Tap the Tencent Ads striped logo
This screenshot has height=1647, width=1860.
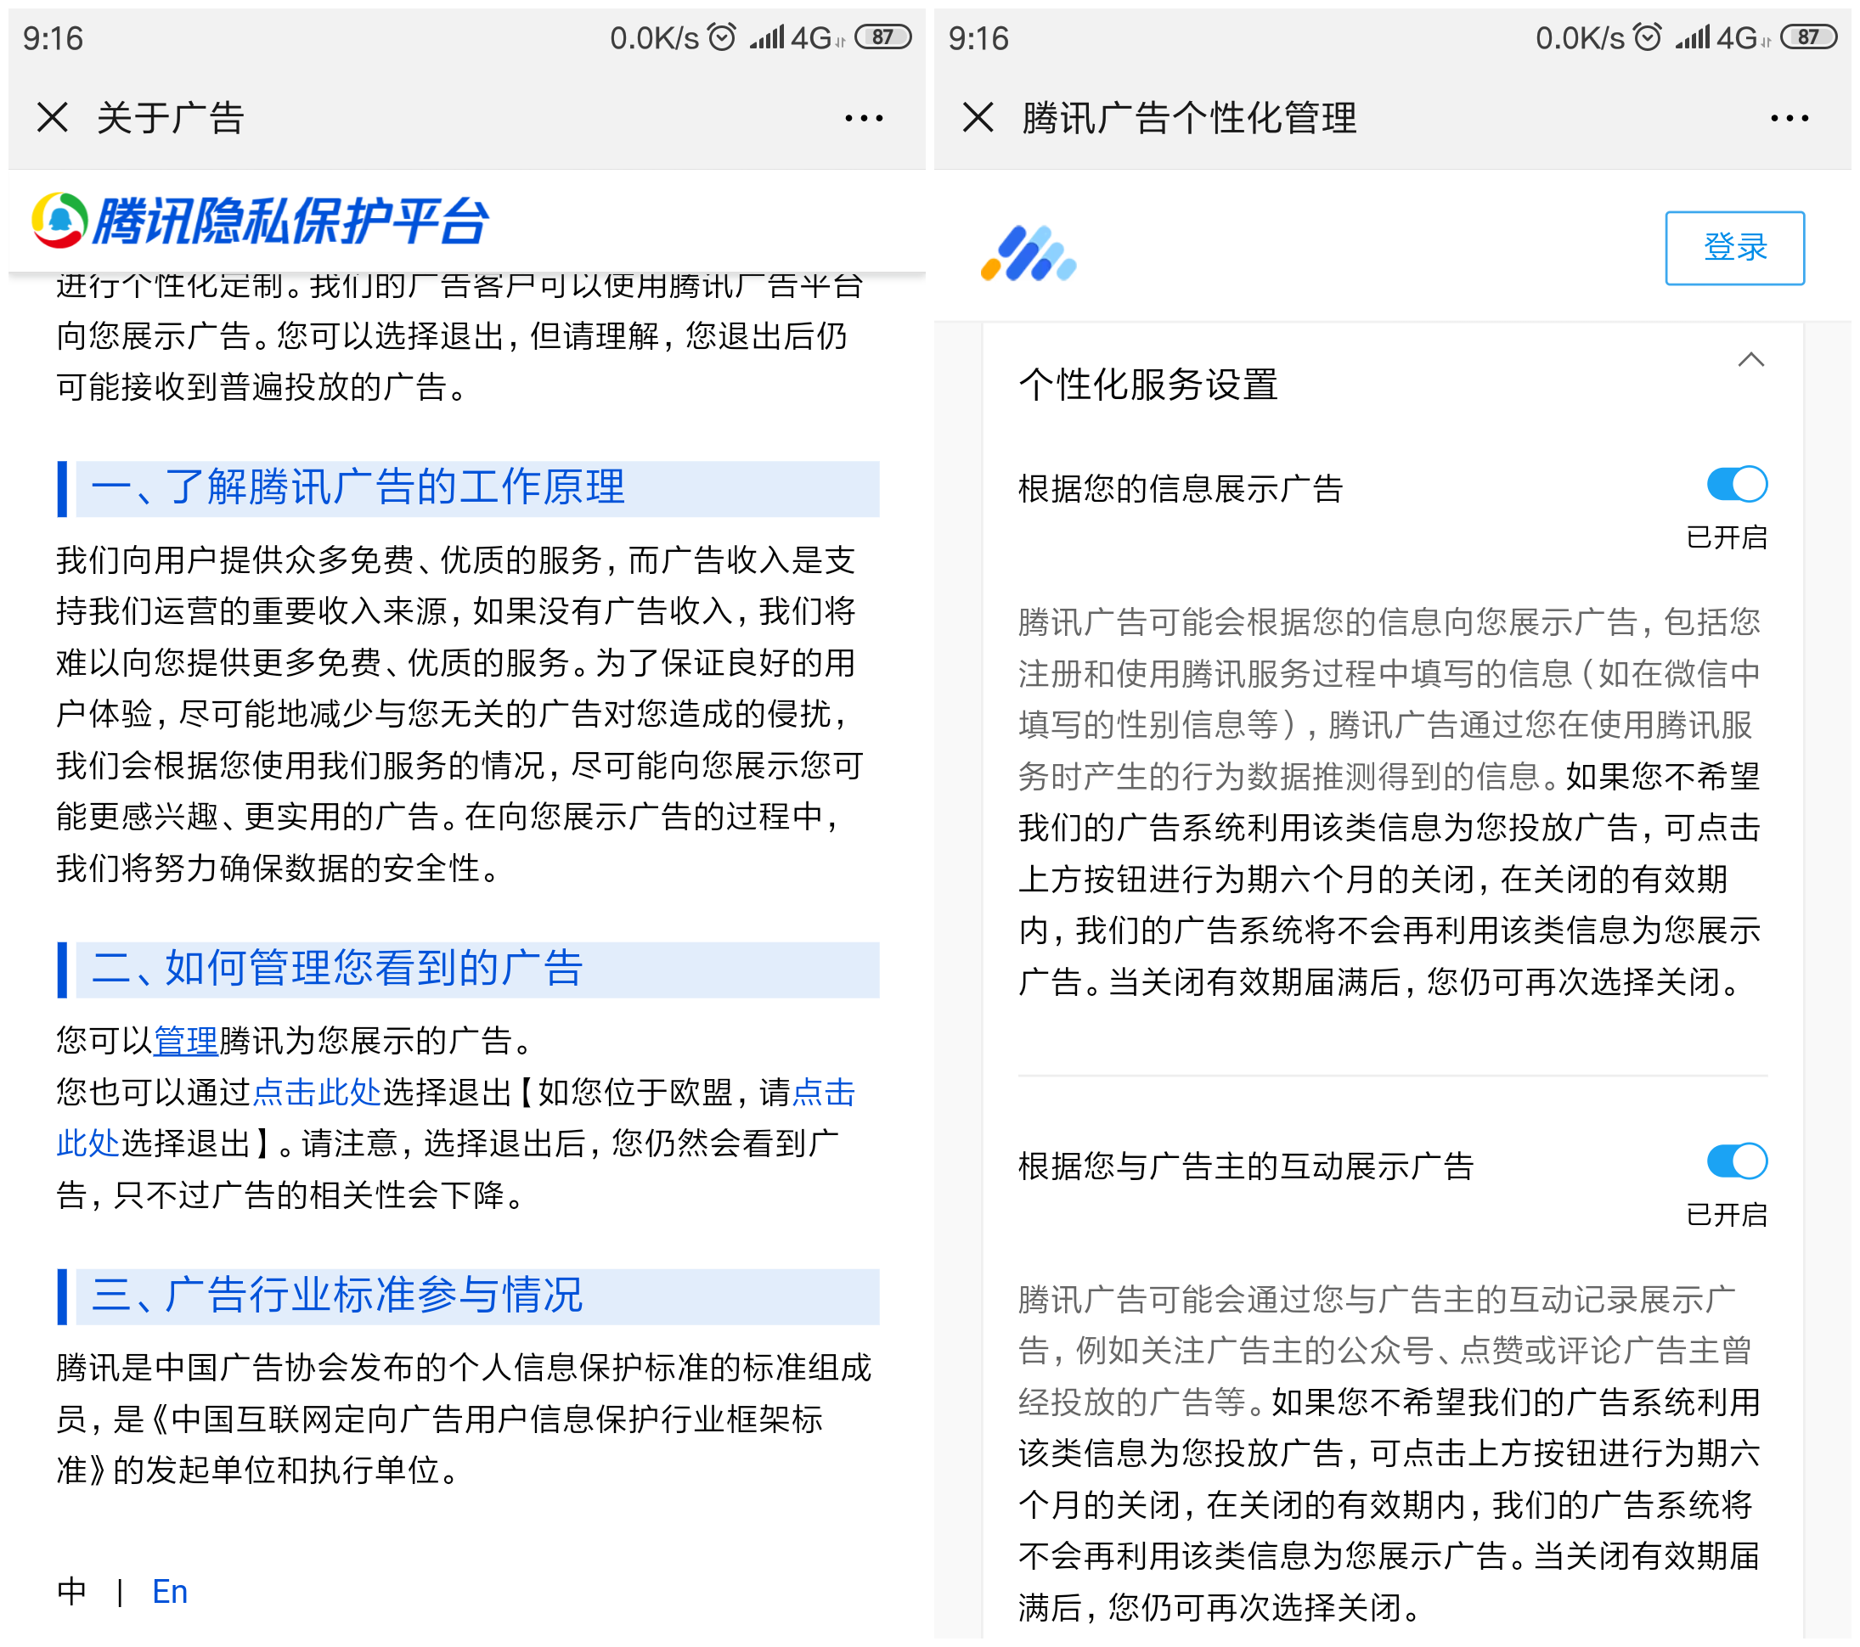tap(1029, 253)
